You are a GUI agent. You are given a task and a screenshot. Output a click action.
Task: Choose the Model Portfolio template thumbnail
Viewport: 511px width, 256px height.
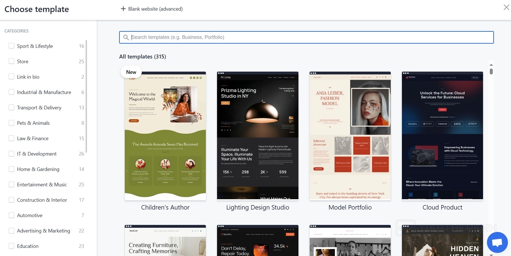tap(350, 136)
